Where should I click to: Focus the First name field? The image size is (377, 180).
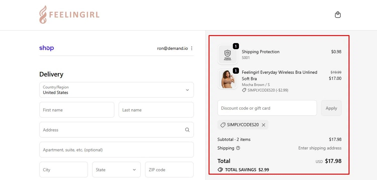click(77, 110)
